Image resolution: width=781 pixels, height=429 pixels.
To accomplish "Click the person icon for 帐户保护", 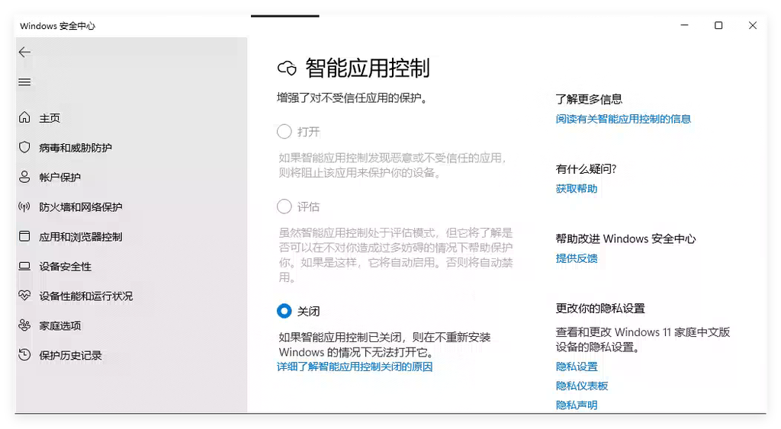I will pyautogui.click(x=24, y=178).
